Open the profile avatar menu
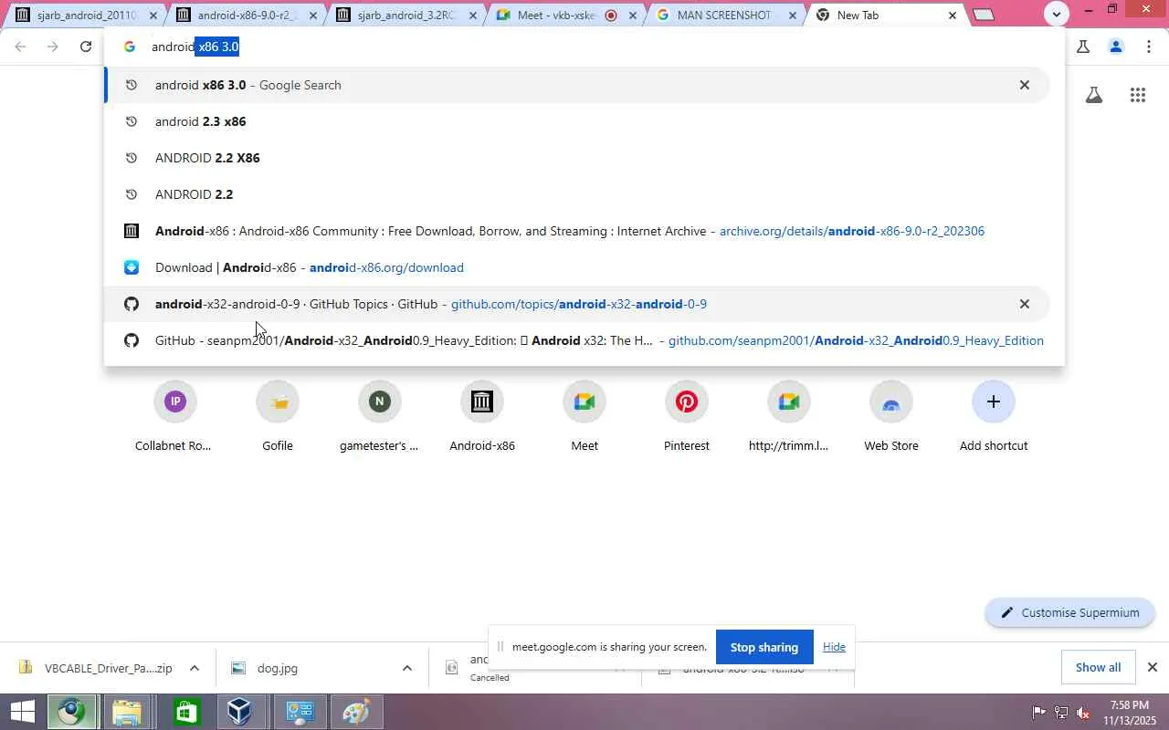Screen dimensions: 1169x730 point(1115,47)
